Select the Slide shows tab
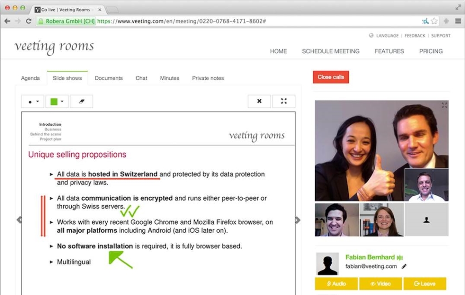 click(67, 78)
